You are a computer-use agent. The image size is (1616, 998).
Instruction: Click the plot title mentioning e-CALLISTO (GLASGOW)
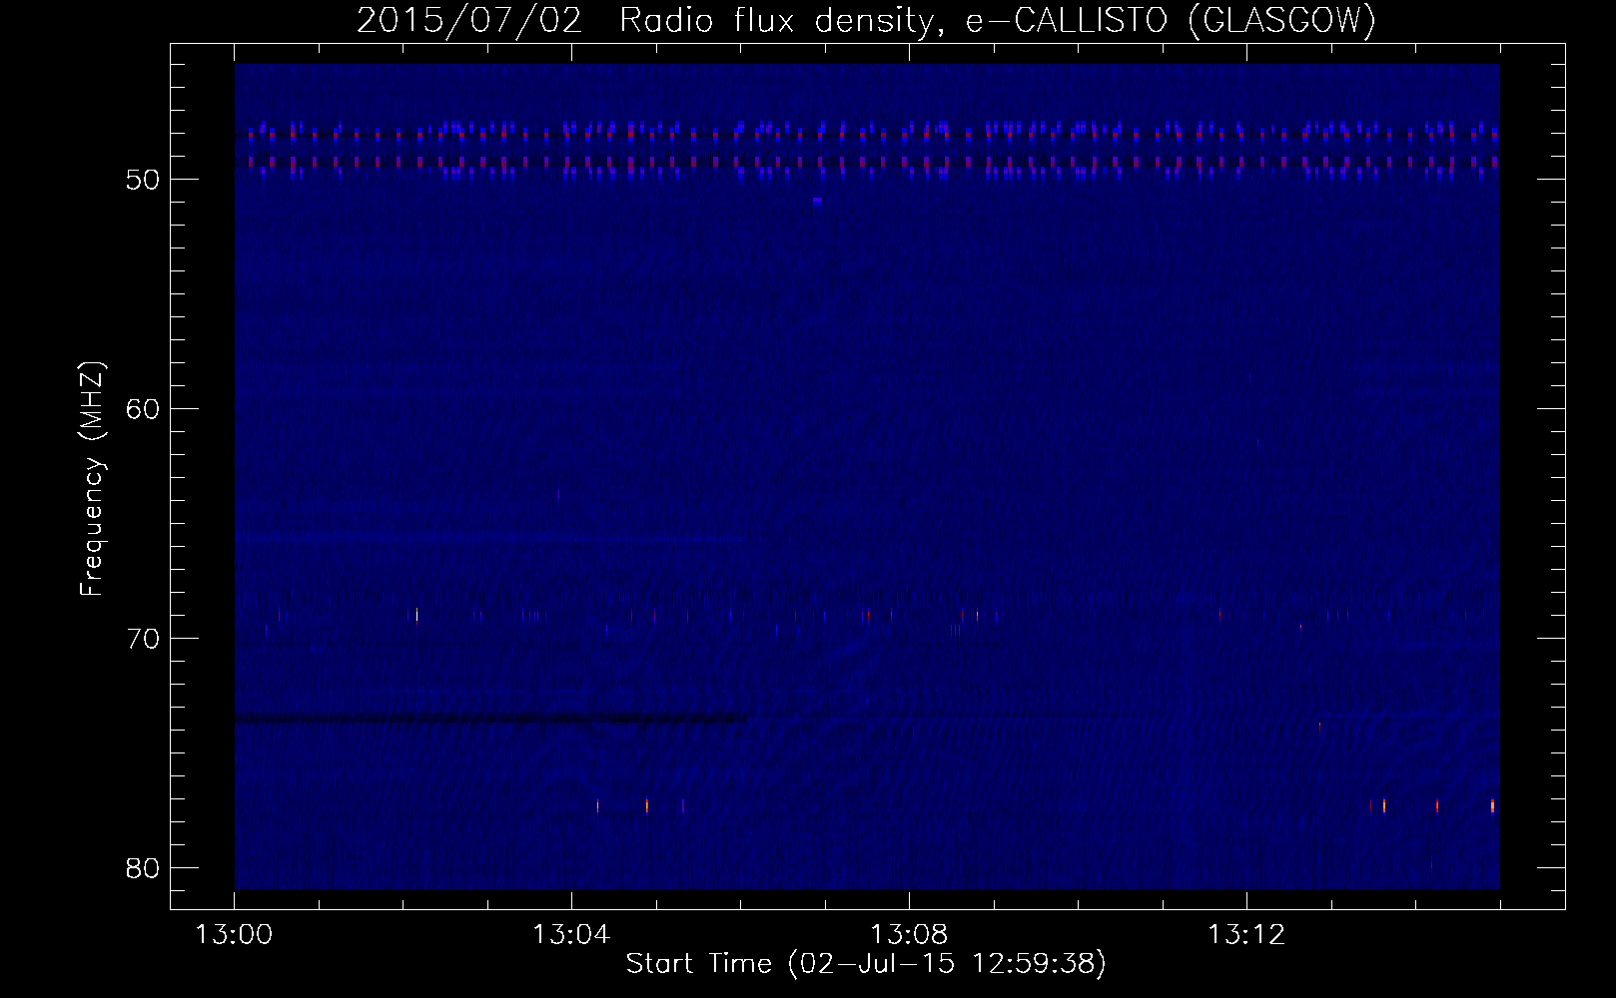866,20
